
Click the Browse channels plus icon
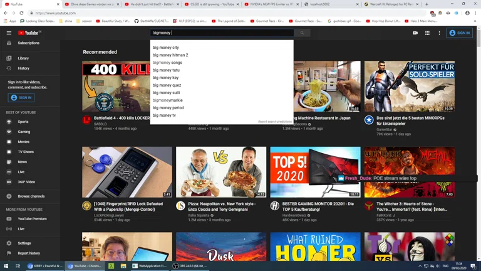(x=9, y=196)
